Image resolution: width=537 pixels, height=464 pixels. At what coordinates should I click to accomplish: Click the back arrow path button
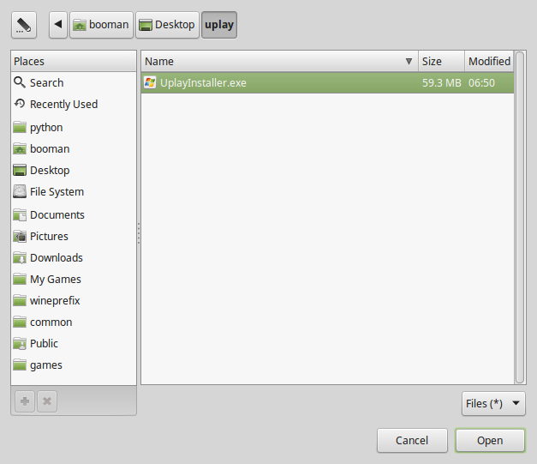point(58,25)
